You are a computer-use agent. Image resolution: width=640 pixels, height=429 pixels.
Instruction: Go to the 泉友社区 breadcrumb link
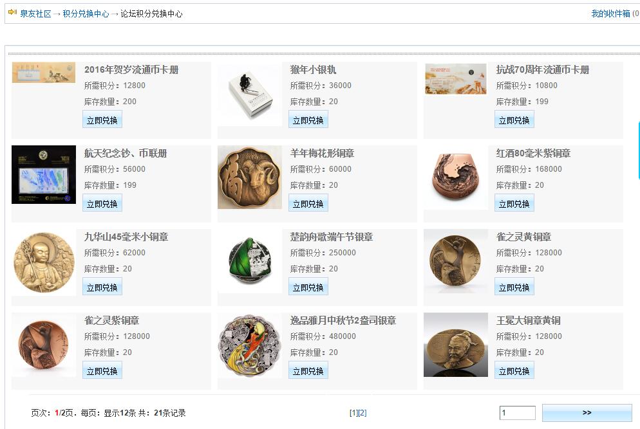click(36, 14)
